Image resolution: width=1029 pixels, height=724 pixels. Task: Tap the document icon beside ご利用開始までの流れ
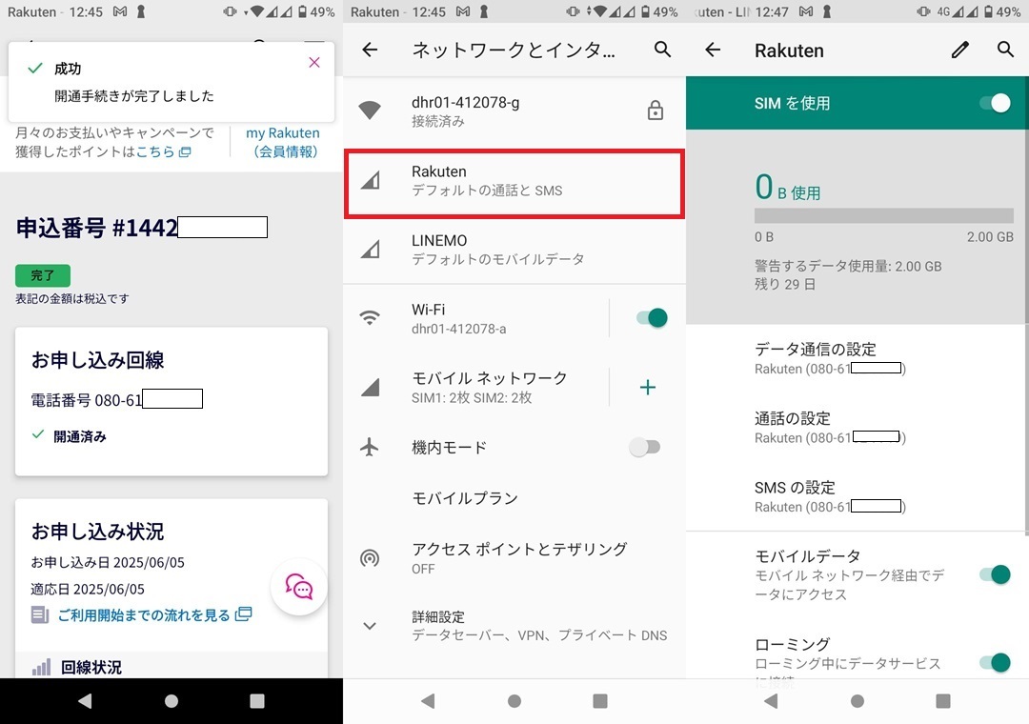click(x=39, y=615)
